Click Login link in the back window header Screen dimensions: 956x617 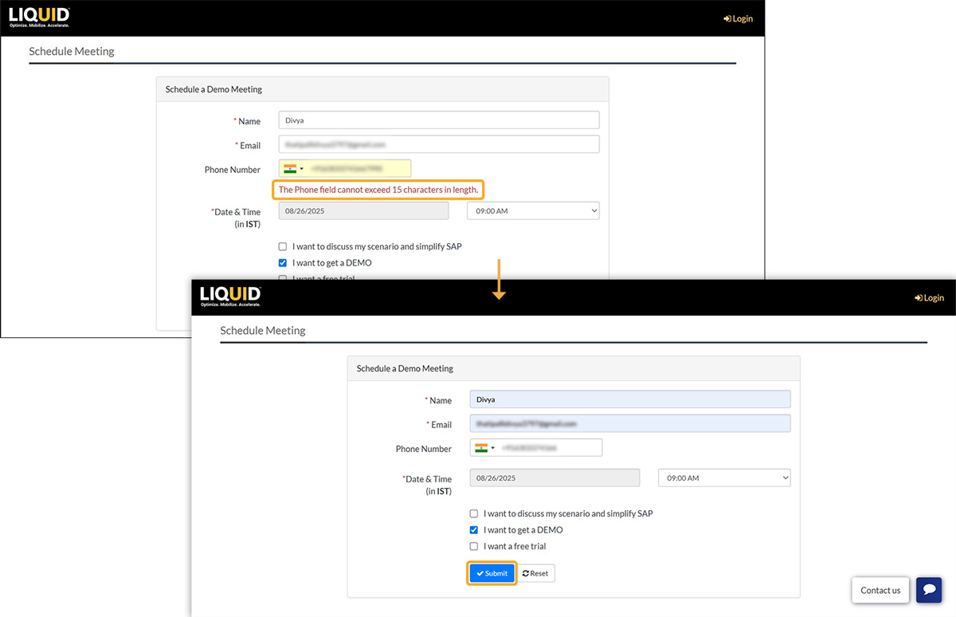[x=738, y=18]
